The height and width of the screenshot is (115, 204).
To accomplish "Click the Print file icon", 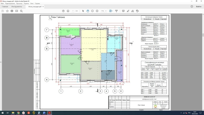I will 12,11.
